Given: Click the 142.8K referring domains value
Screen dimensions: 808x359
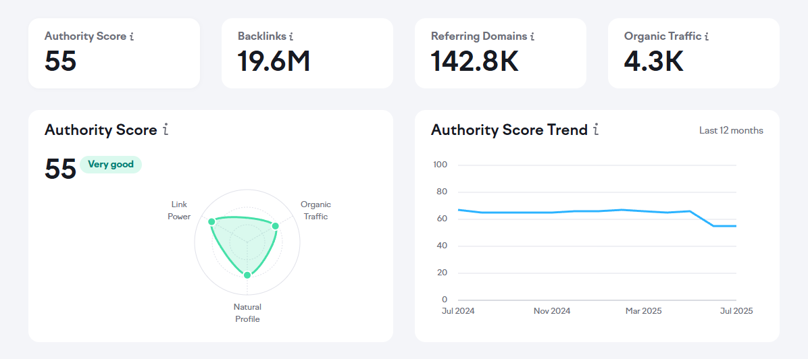Looking at the screenshot, I should click(x=474, y=61).
